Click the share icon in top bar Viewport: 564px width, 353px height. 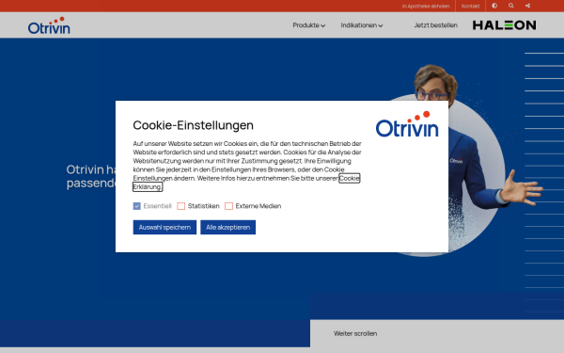(527, 6)
